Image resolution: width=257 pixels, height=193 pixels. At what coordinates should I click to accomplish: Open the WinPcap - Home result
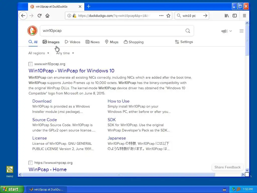[x=47, y=170]
